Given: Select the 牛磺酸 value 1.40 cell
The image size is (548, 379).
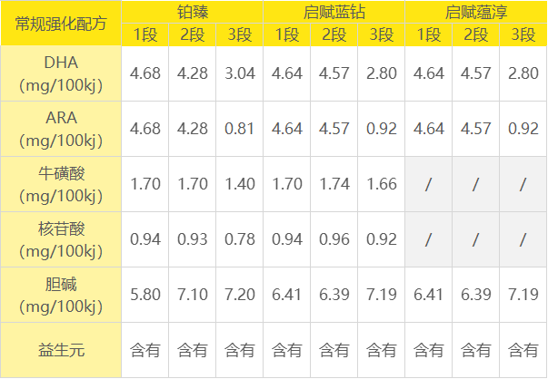Looking at the screenshot, I should (240, 184).
